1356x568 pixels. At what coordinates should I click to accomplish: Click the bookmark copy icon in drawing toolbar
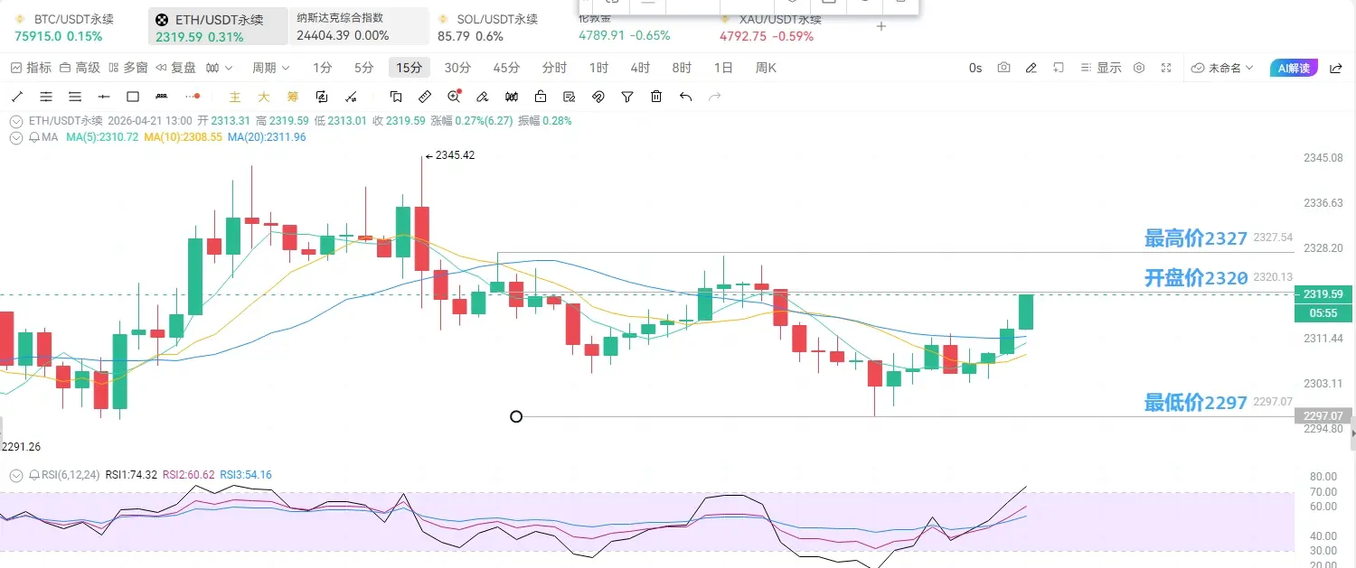[x=396, y=97]
